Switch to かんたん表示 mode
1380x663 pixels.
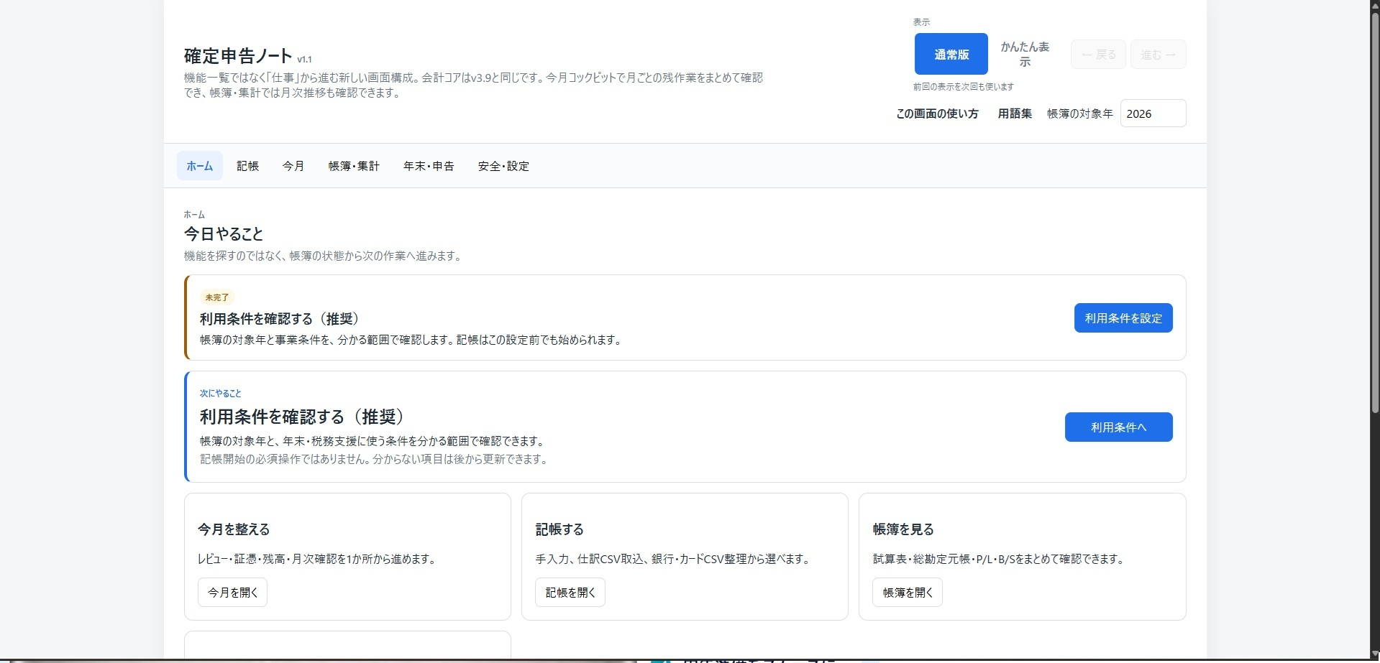(x=1025, y=54)
